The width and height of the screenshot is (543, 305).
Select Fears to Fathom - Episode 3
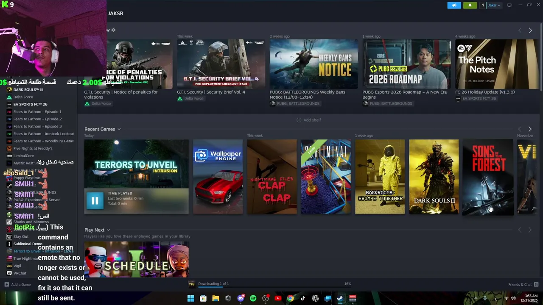[x=37, y=126]
